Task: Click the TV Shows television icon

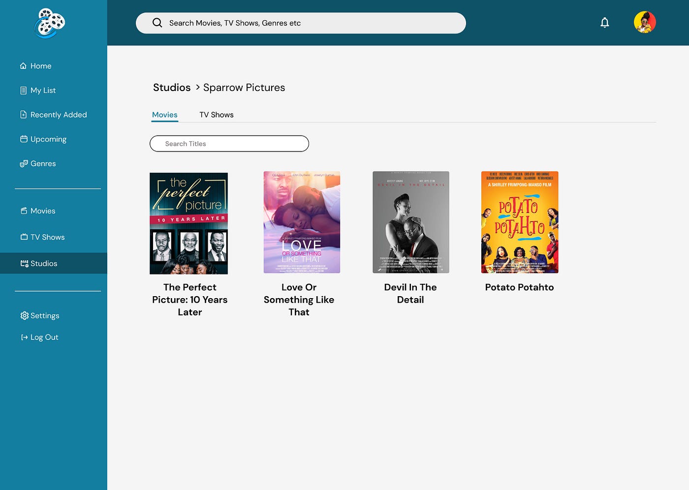Action: coord(24,237)
